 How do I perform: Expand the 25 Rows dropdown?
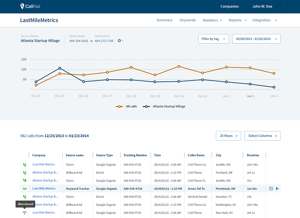[228, 136]
